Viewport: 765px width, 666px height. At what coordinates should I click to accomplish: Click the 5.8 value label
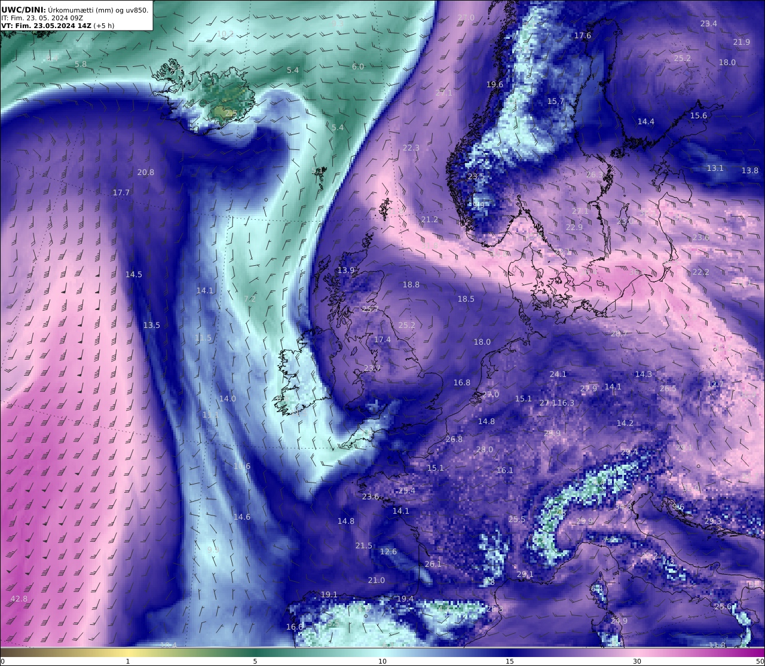click(x=81, y=64)
